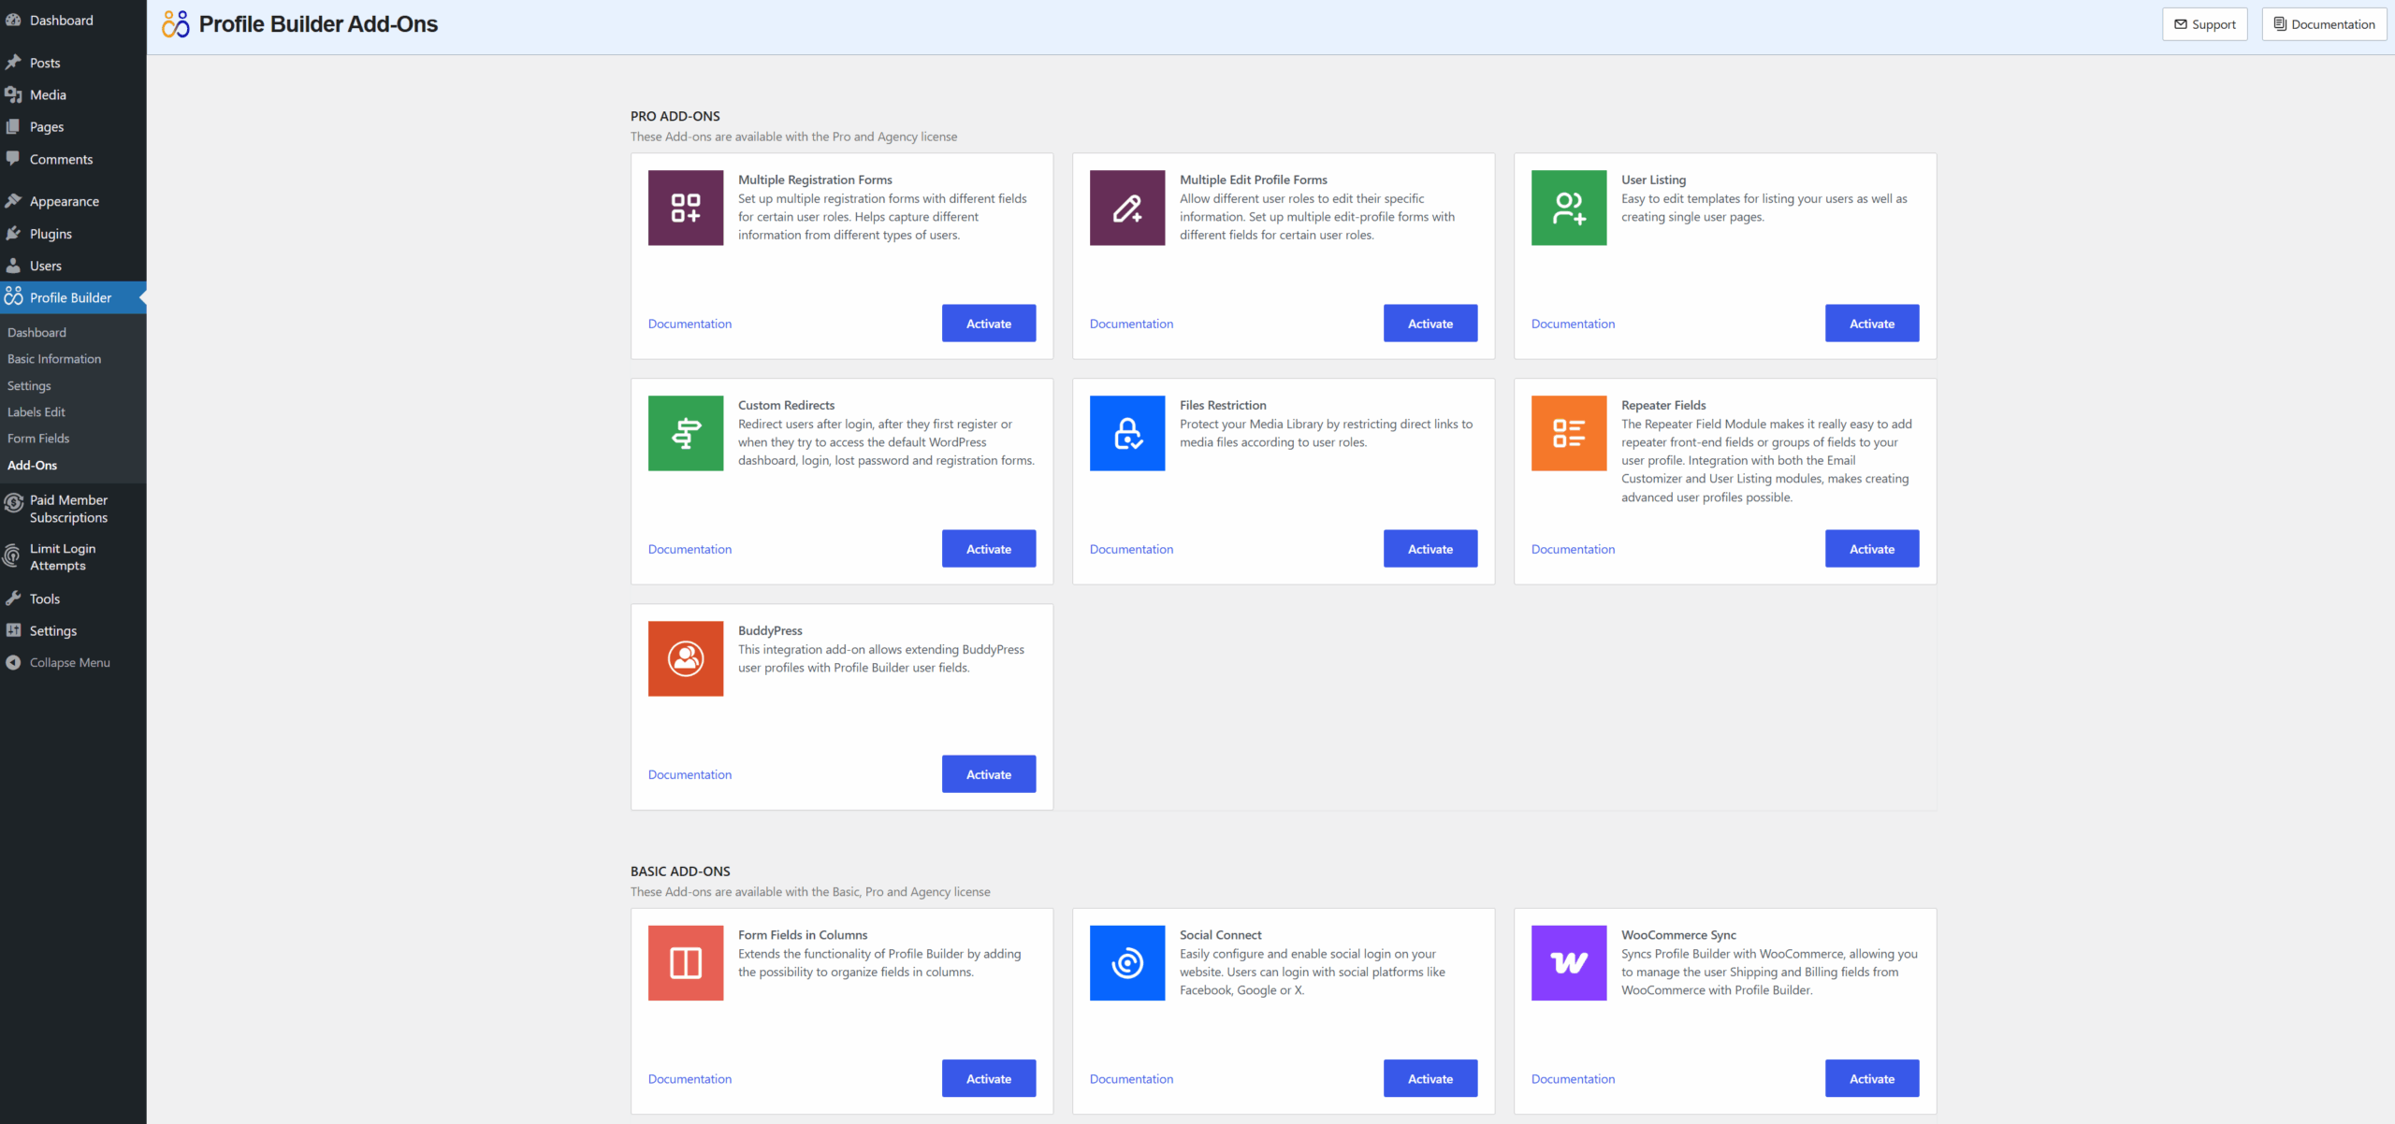Click the WooCommerce Sync purple icon
Viewport: 2395px width, 1124px height.
pyautogui.click(x=1568, y=963)
